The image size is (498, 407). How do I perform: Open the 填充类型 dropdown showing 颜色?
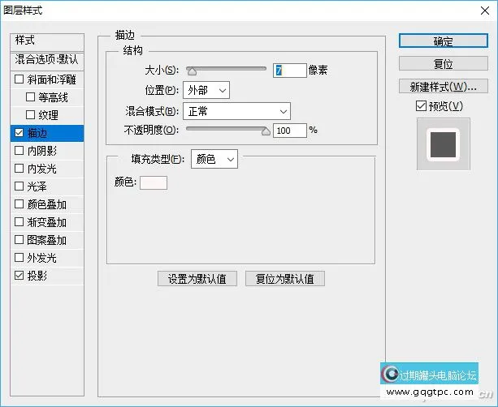pyautogui.click(x=214, y=159)
